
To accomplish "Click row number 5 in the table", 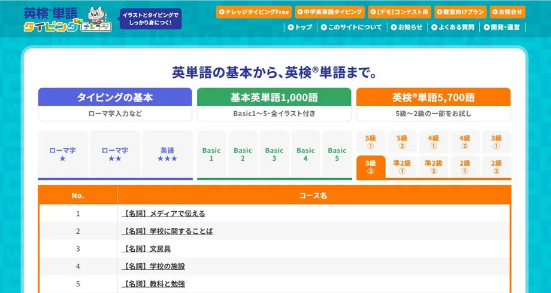I will [x=78, y=283].
